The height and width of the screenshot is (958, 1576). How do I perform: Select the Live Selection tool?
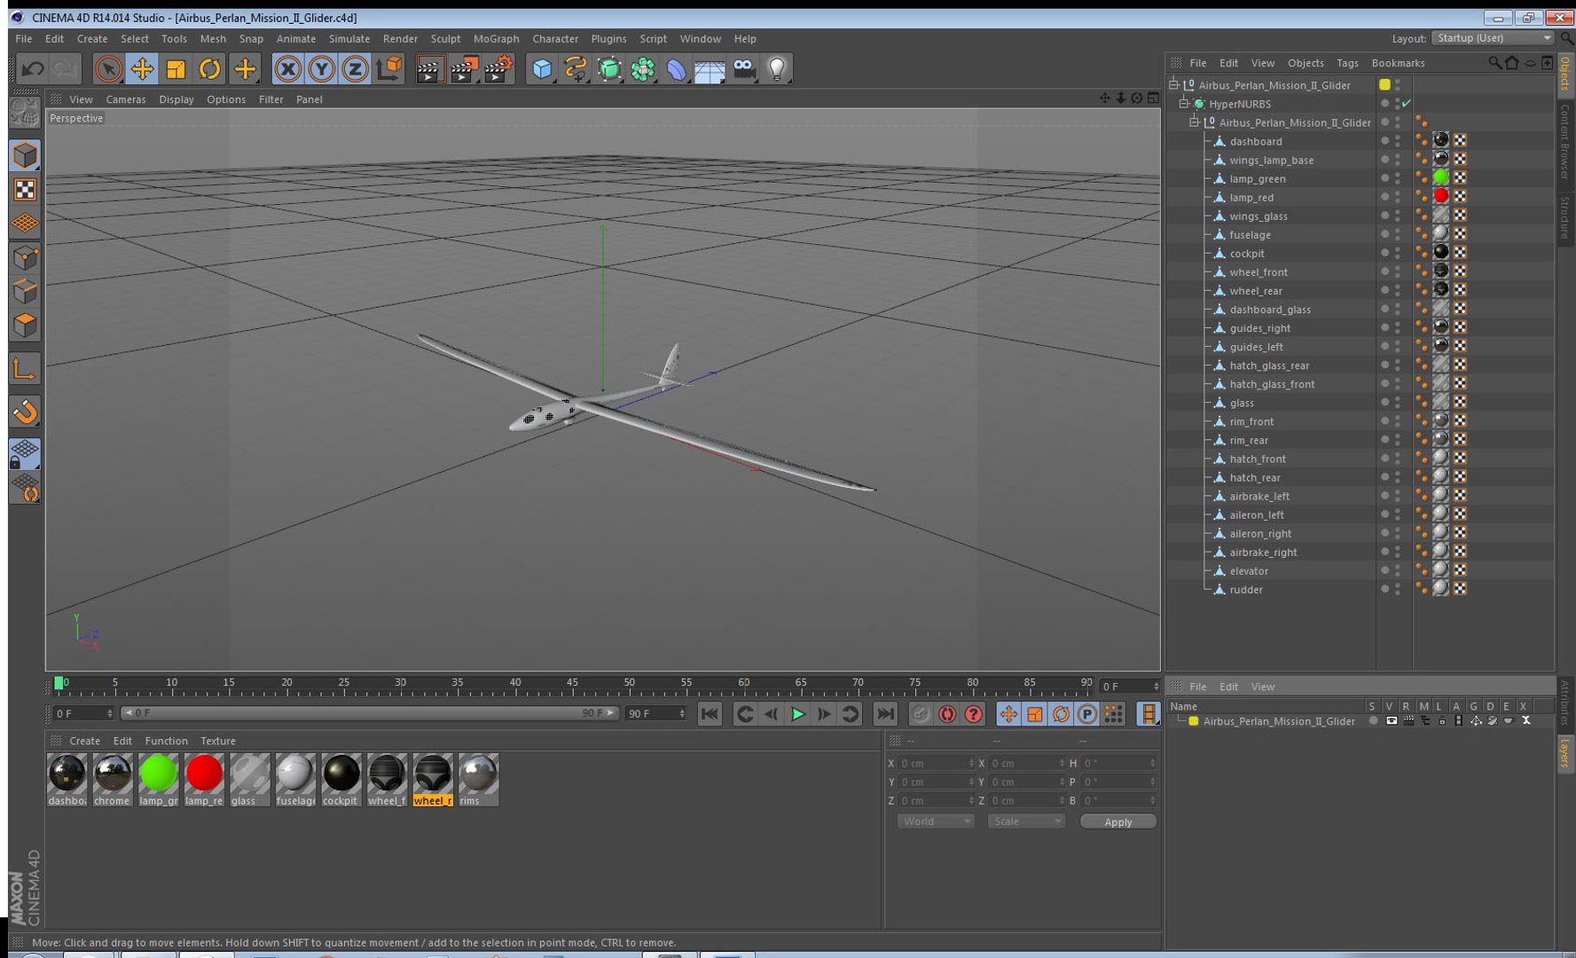pos(108,69)
